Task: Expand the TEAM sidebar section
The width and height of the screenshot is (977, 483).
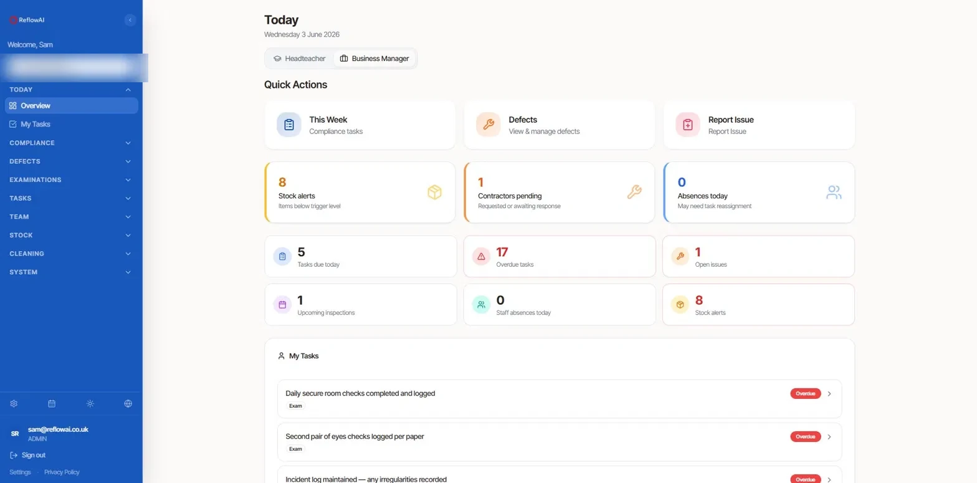Action: (x=71, y=217)
